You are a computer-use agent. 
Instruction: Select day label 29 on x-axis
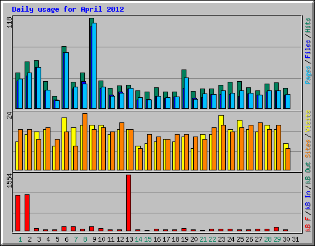click(277, 239)
